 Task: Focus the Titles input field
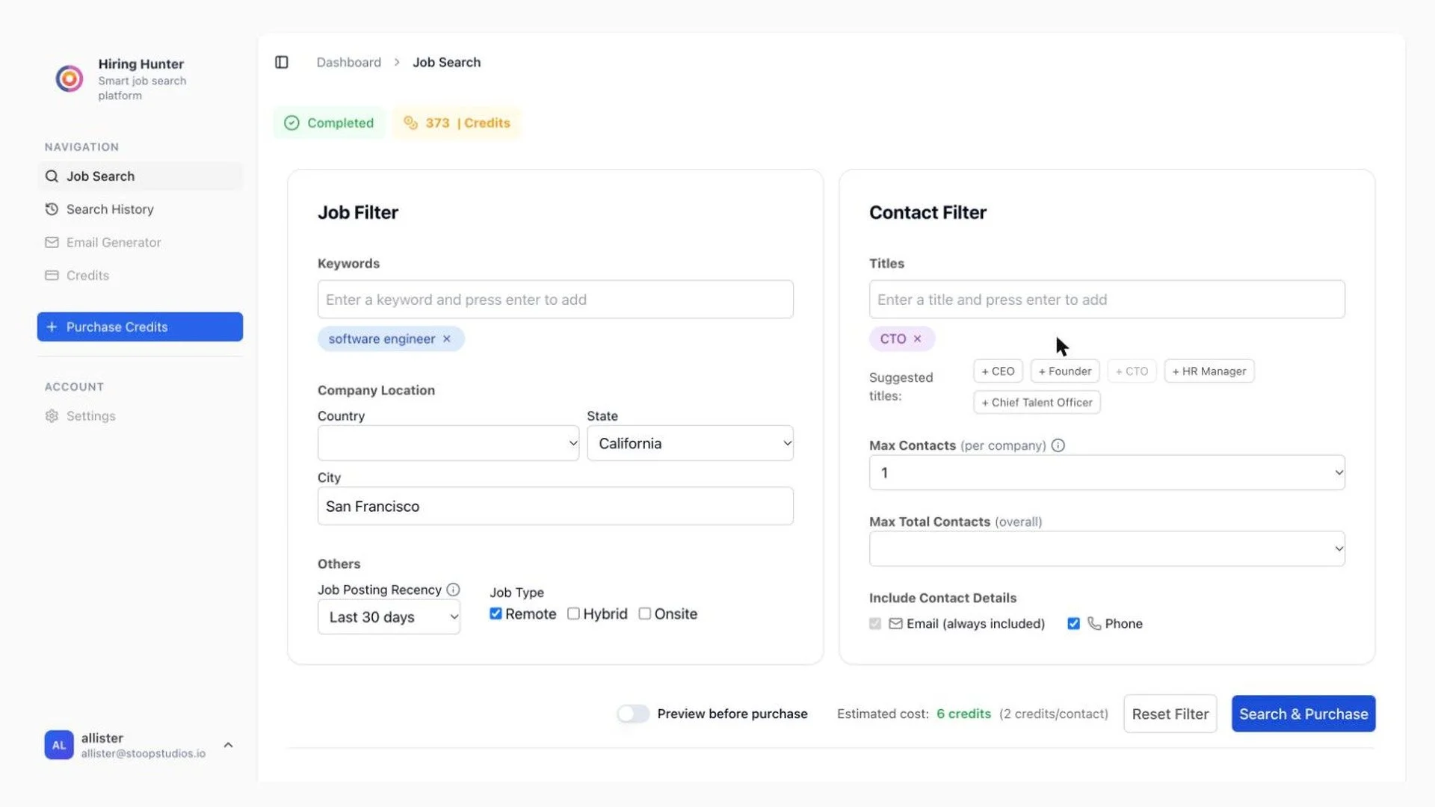[x=1107, y=300]
